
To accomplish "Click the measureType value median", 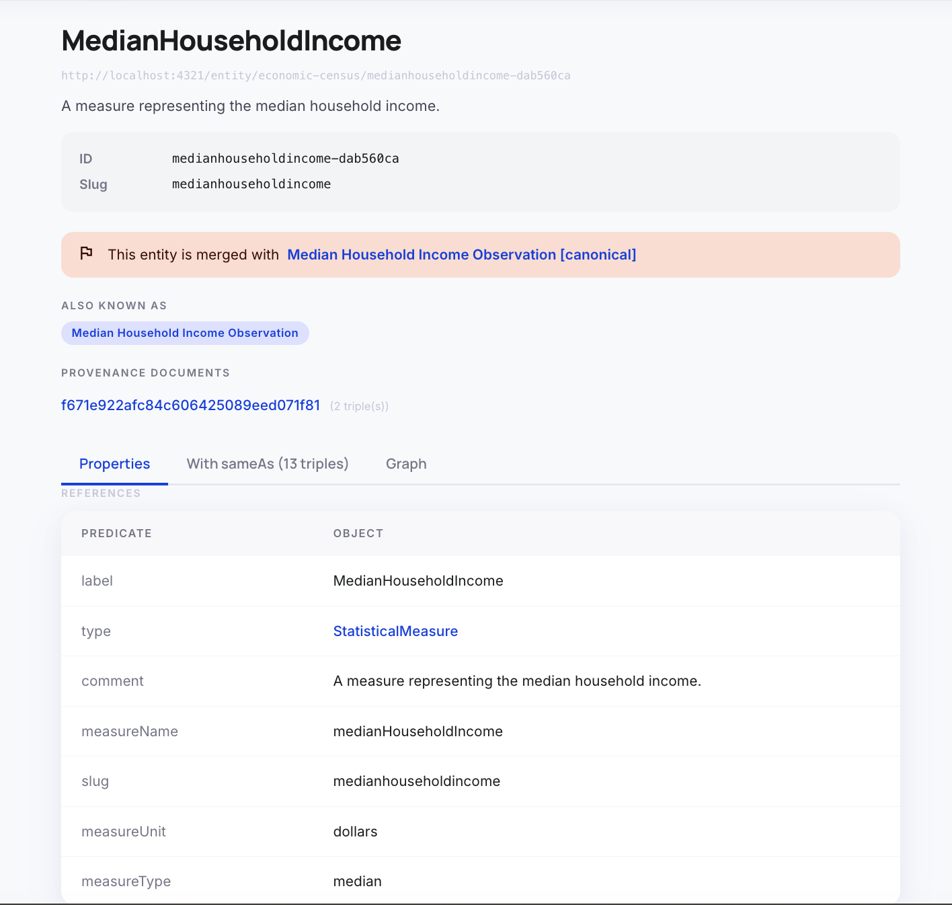I will (x=357, y=881).
